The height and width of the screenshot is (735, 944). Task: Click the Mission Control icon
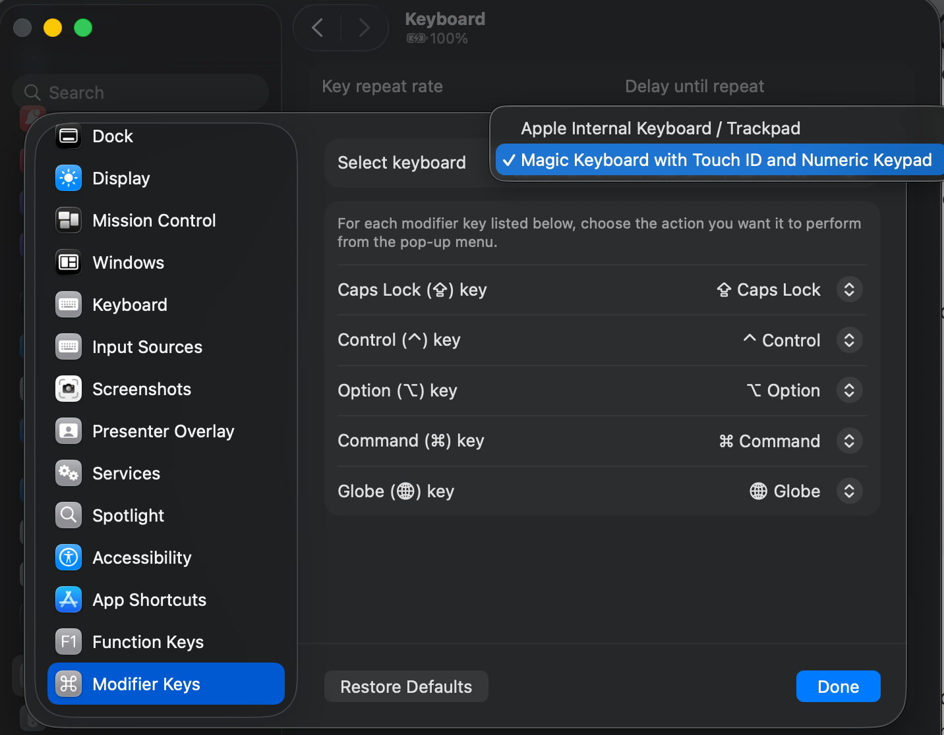click(x=69, y=221)
